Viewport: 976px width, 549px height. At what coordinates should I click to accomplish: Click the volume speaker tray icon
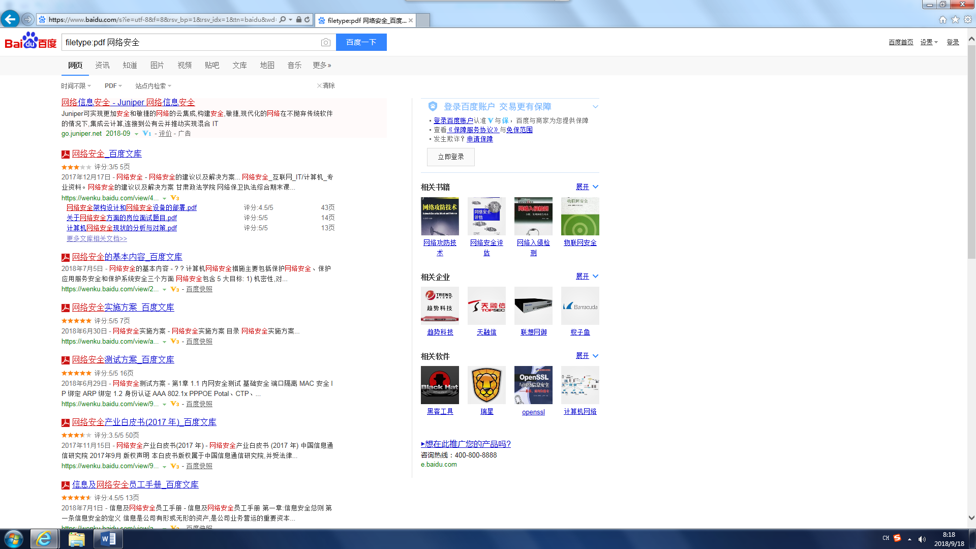coord(922,539)
